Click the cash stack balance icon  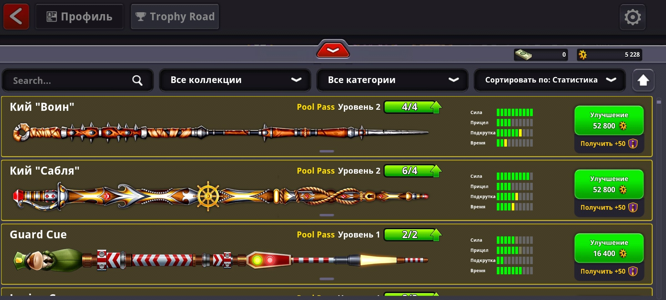coord(523,54)
